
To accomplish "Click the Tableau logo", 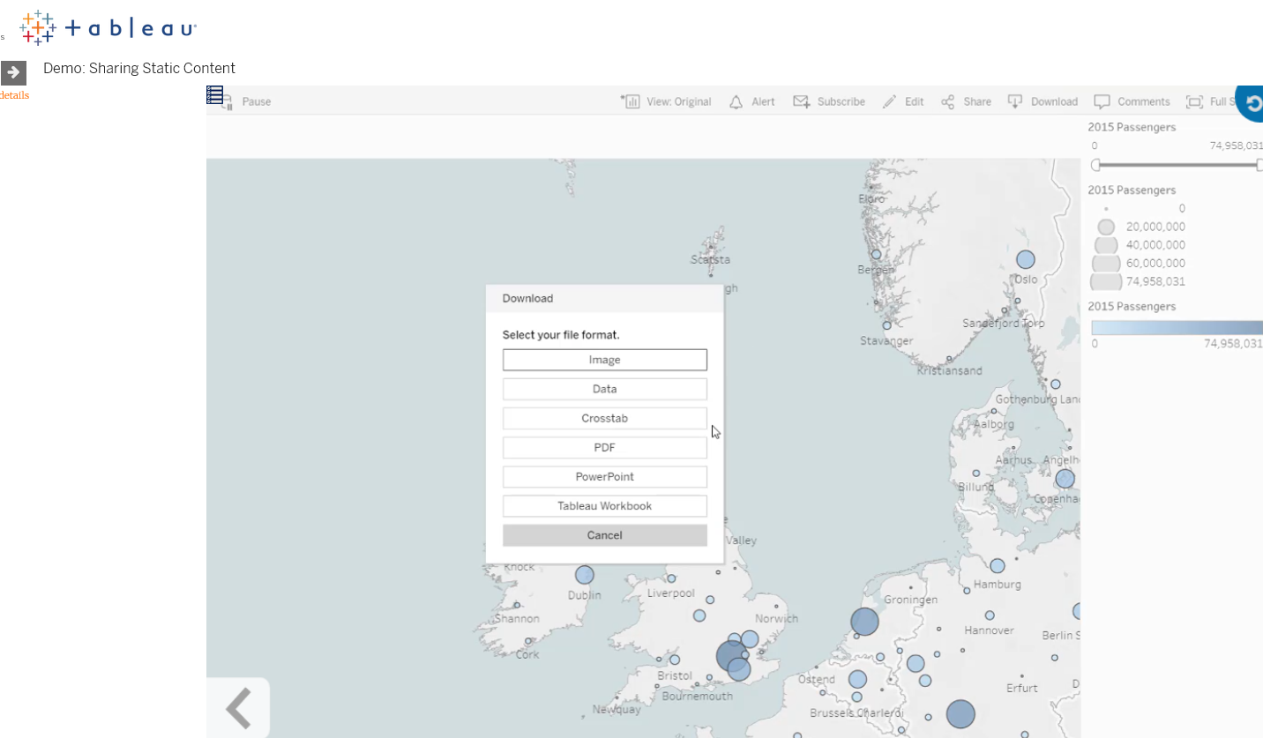I will (x=108, y=27).
